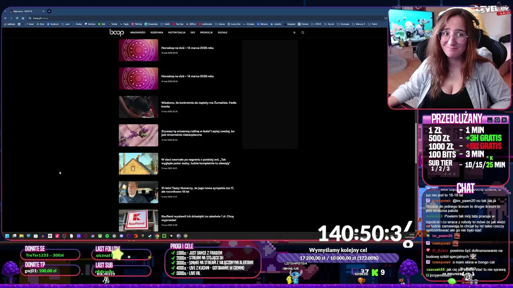The image size is (513, 288).
Task: Click the yellow house article thumbnail
Action: click(x=138, y=164)
